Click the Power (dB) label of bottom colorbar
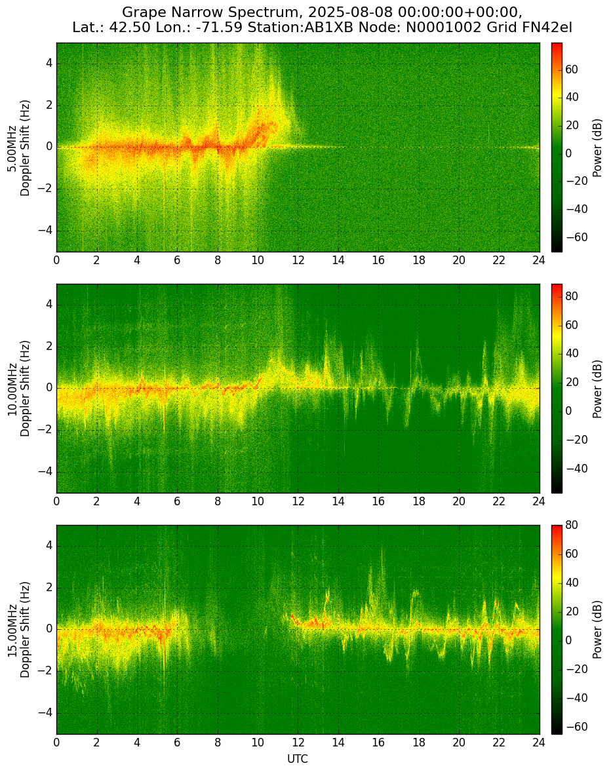611x772 pixels. (598, 630)
